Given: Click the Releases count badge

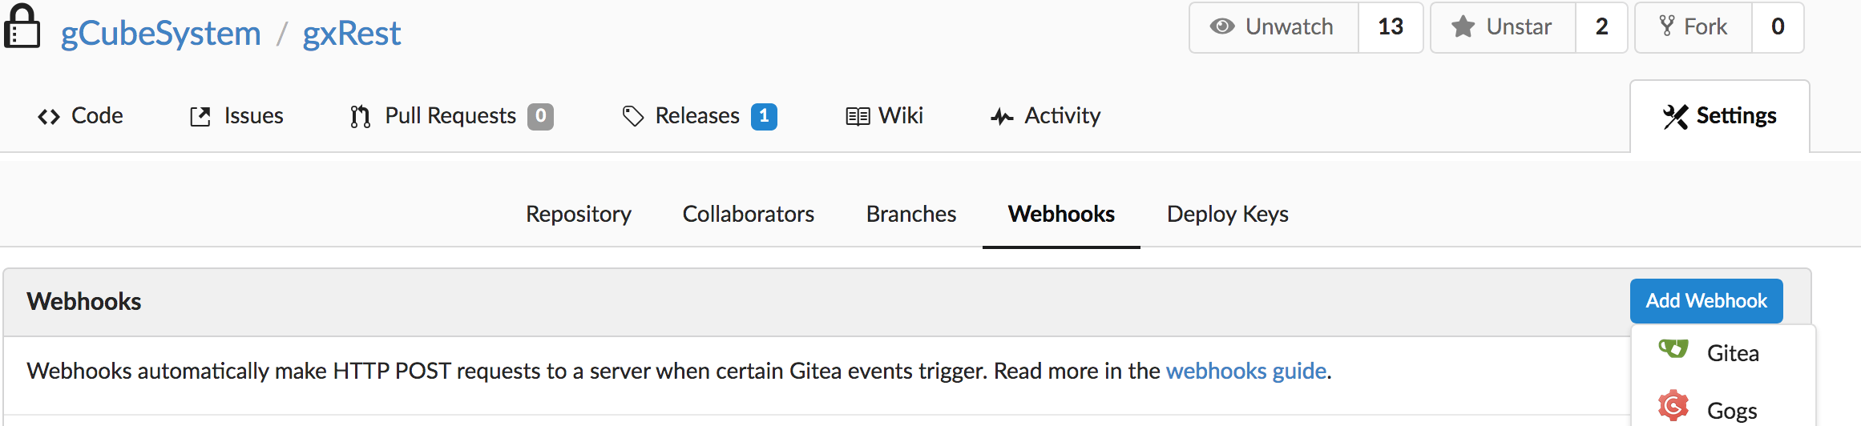Looking at the screenshot, I should click(764, 116).
